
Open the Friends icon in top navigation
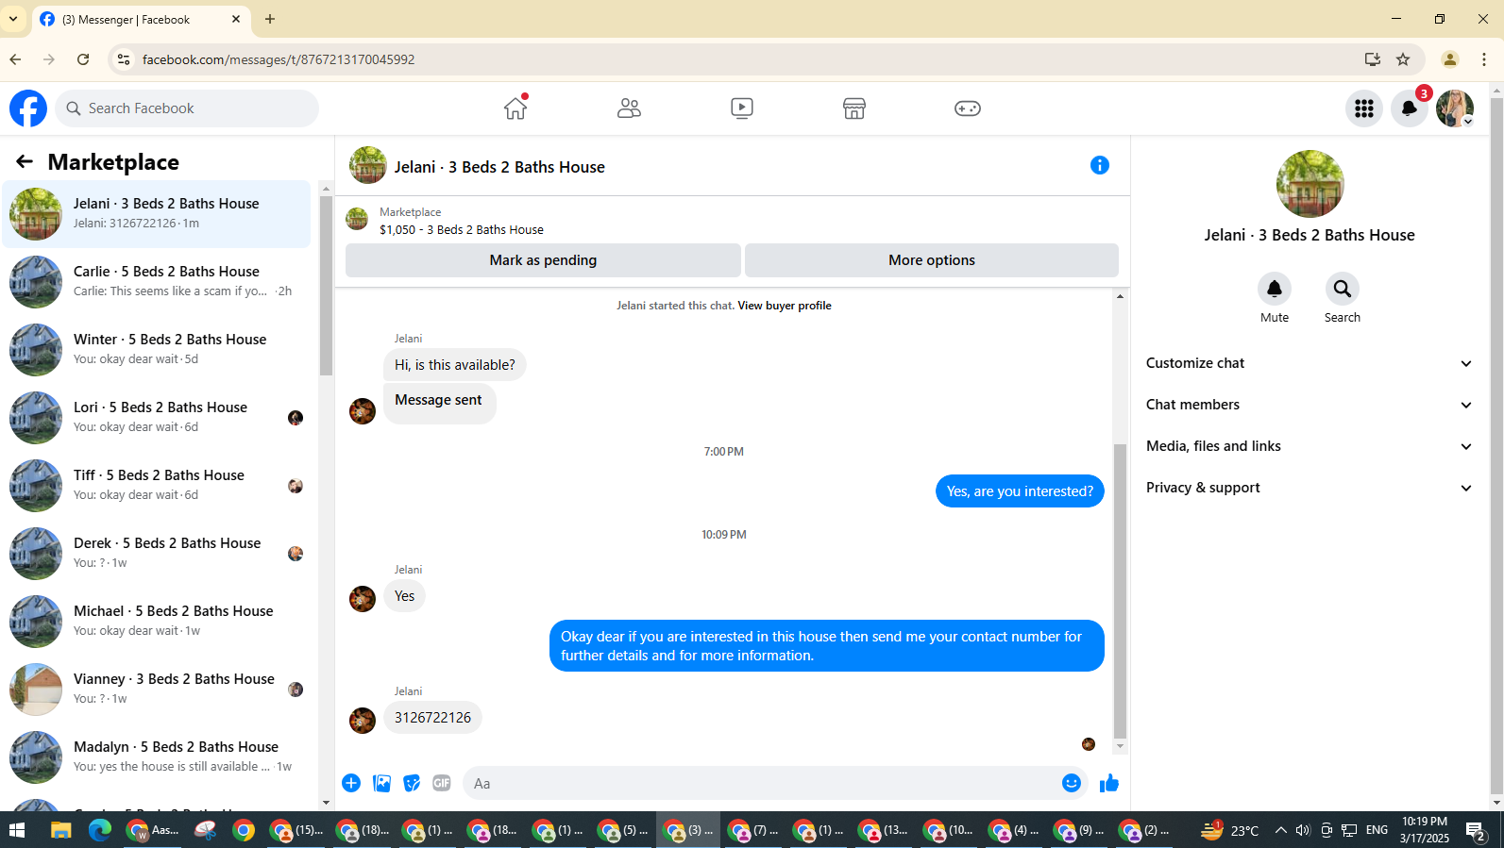629,108
